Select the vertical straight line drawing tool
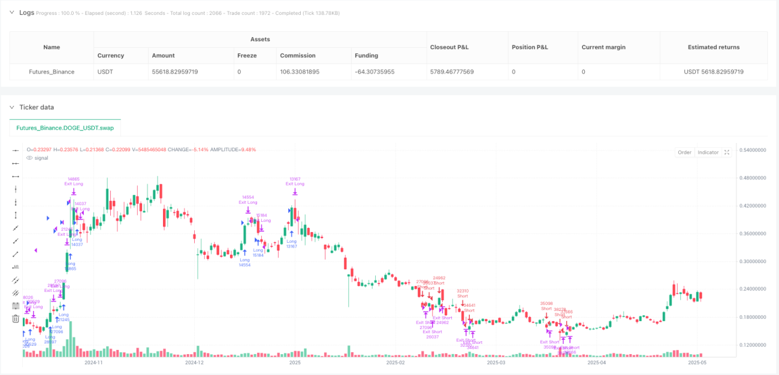This screenshot has height=375, width=779. click(x=16, y=189)
